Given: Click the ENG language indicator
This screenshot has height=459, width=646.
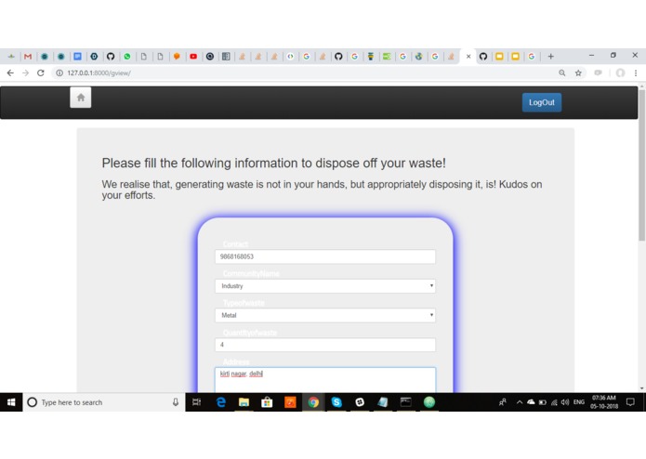Looking at the screenshot, I should pos(579,402).
